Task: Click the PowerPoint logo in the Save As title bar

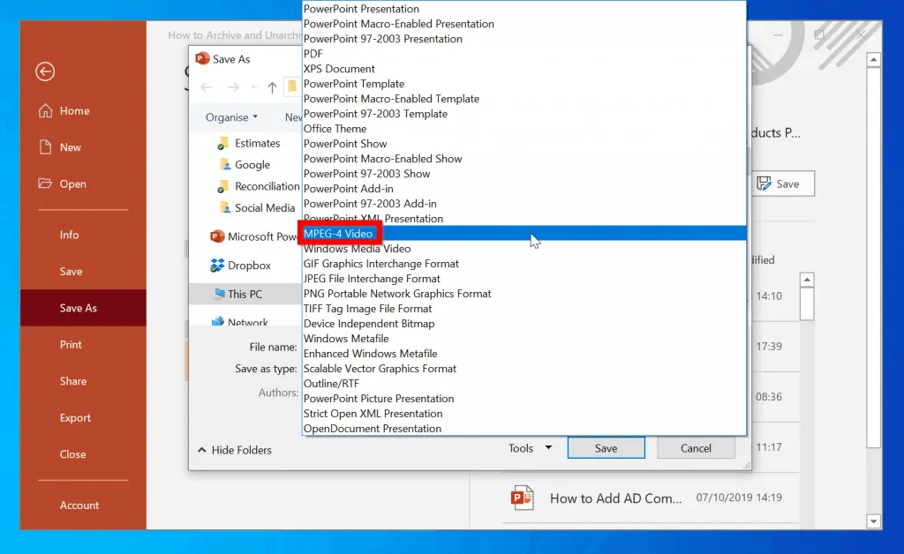Action: 202,59
